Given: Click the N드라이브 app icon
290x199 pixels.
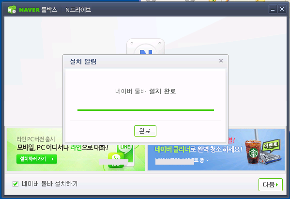Looking at the screenshot, I should pyautogui.click(x=146, y=46).
